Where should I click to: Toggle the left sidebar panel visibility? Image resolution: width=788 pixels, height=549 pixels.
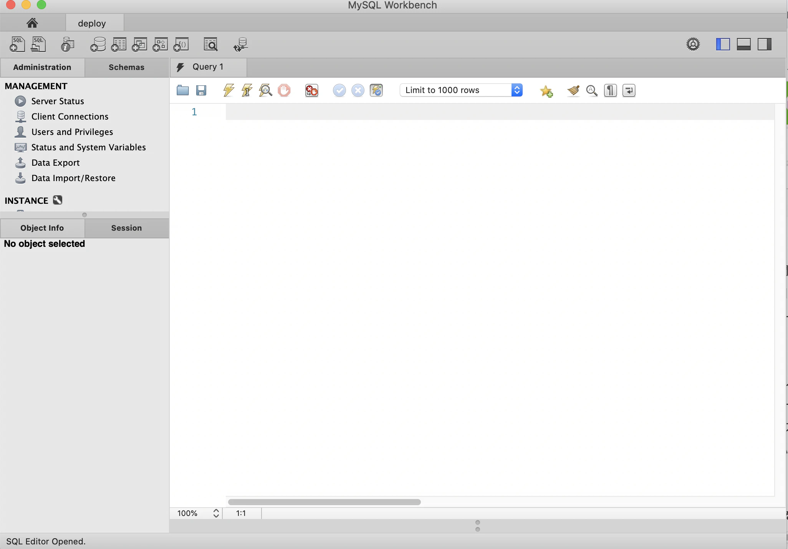coord(723,44)
